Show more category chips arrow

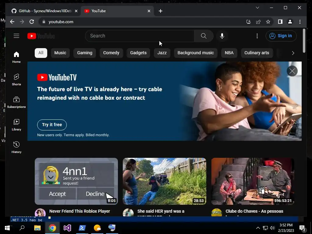tap(293, 53)
